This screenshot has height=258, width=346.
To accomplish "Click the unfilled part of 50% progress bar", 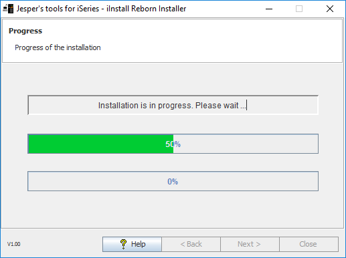I will click(246, 144).
